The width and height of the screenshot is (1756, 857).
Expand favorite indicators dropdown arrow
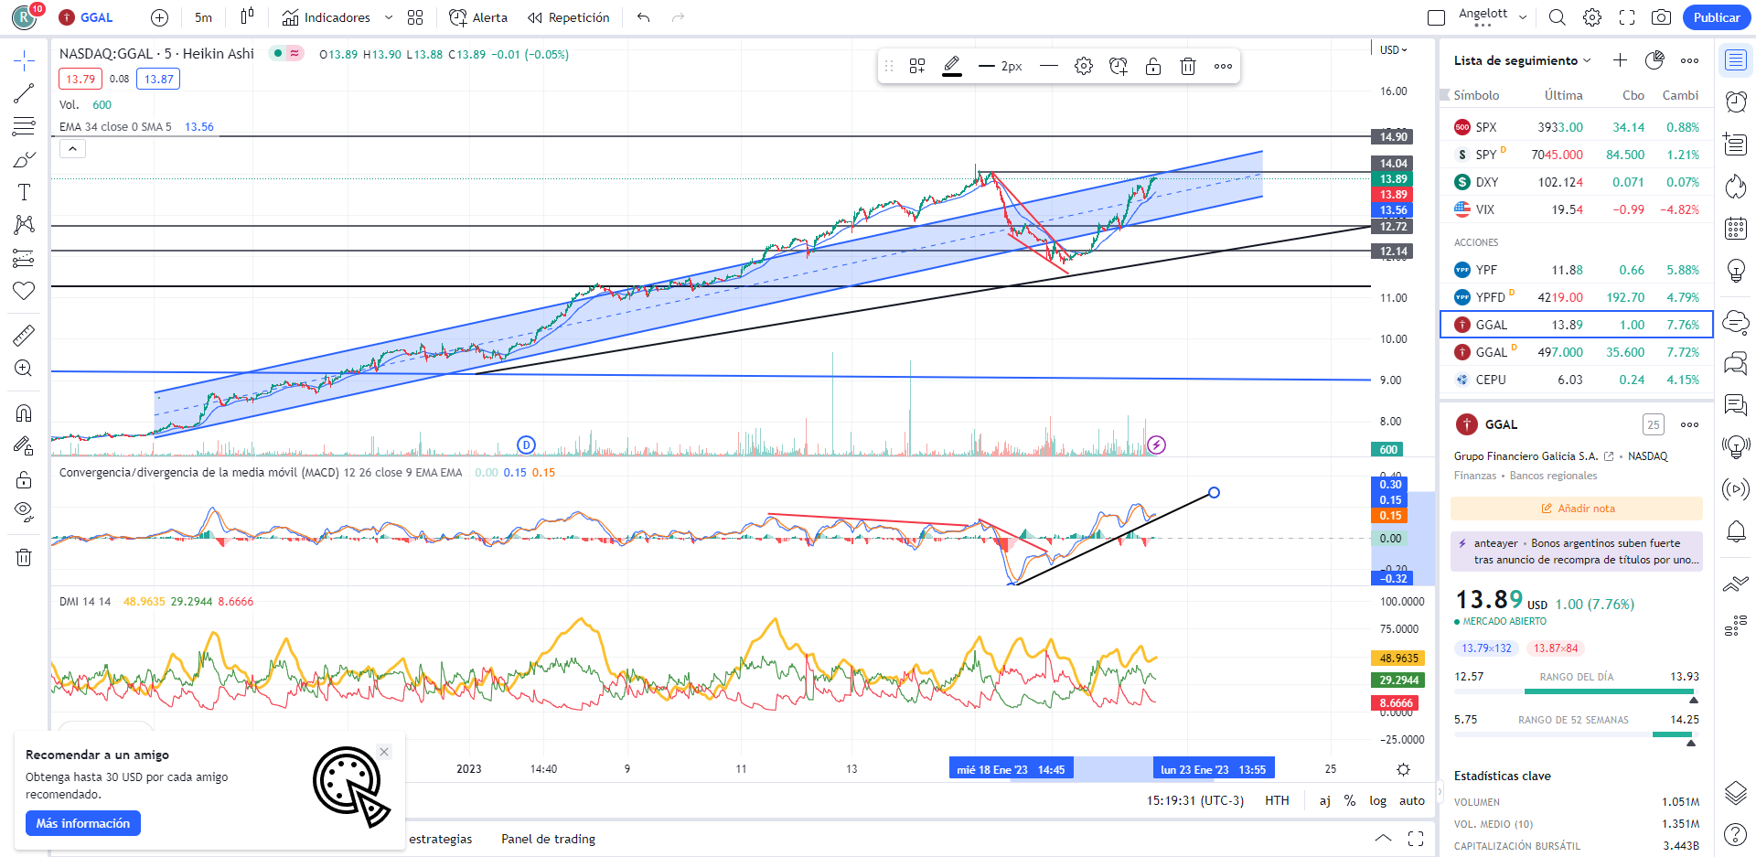389,17
